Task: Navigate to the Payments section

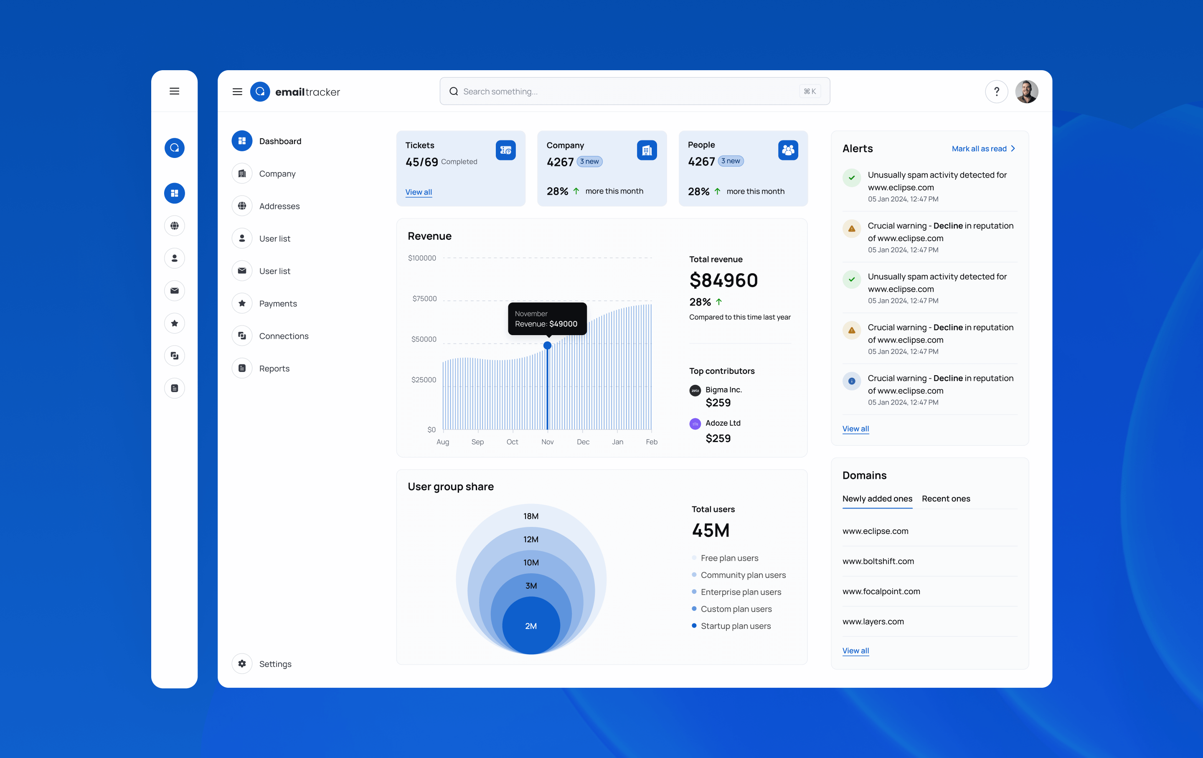Action: click(278, 303)
